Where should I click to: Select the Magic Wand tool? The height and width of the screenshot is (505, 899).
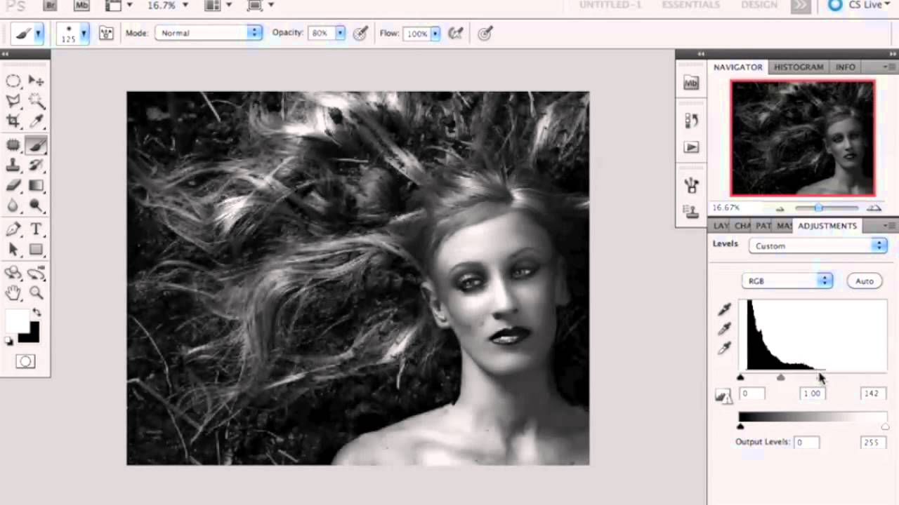click(x=37, y=101)
